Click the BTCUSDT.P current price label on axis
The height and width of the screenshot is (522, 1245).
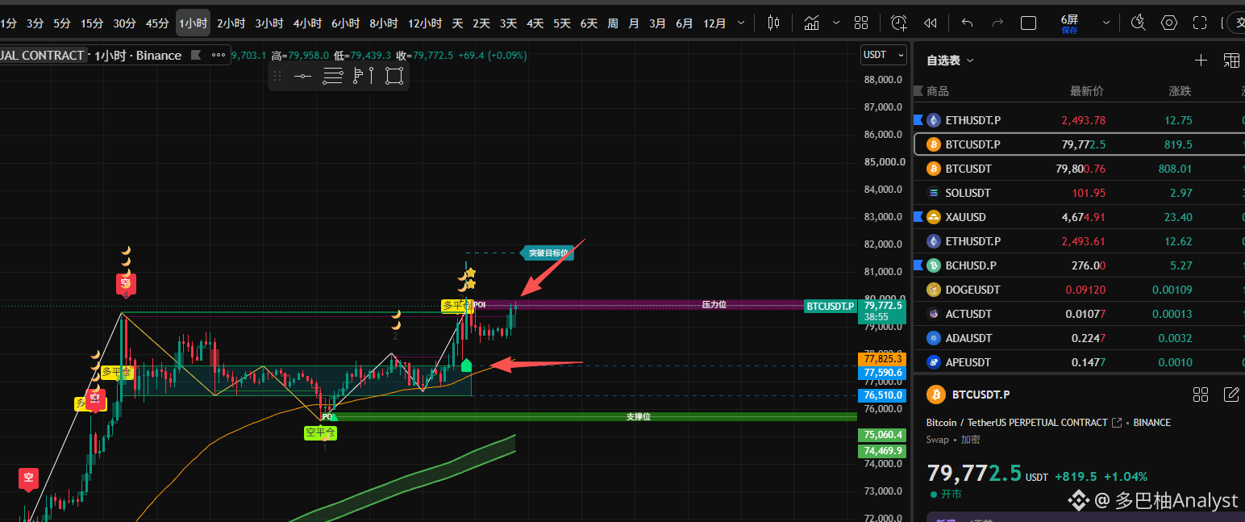831,306
